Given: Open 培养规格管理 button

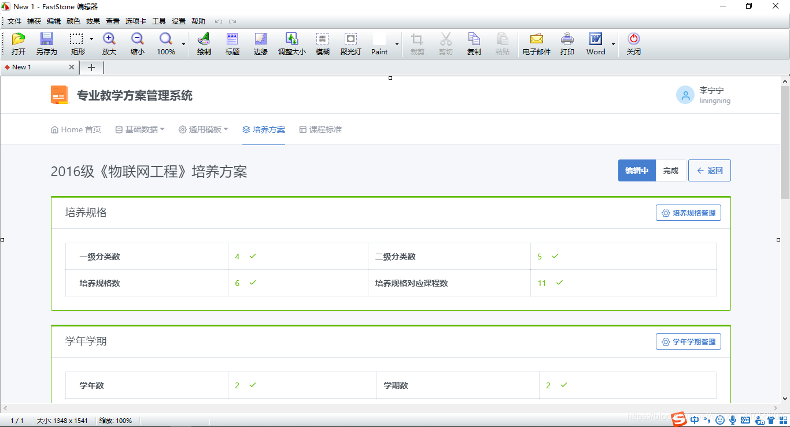Looking at the screenshot, I should (x=688, y=213).
